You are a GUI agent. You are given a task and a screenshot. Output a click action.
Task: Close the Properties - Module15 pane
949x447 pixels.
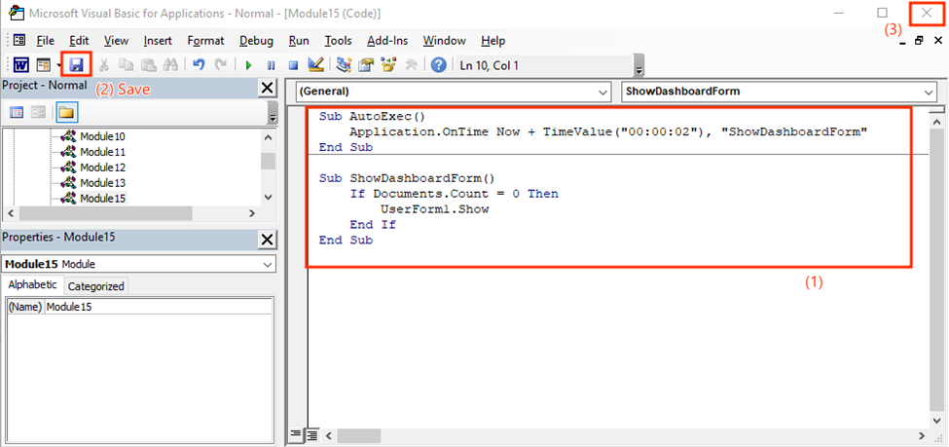tap(267, 240)
